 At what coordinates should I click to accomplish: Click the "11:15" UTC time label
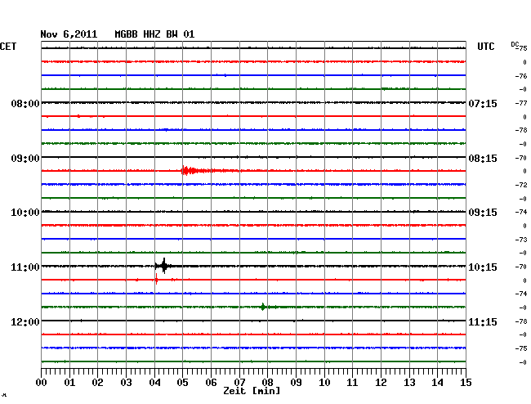483,321
